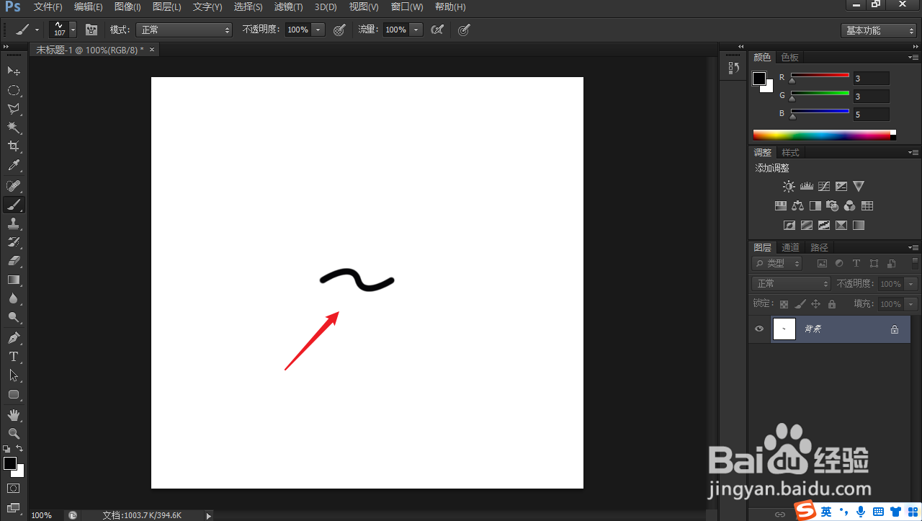Open the tool preset picker arrow
Screen dimensions: 922x521
click(37, 30)
